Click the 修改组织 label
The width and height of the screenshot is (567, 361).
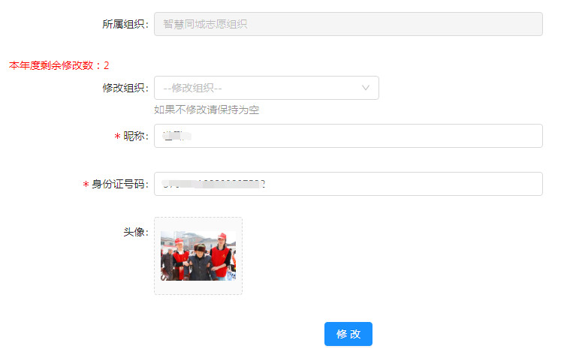pos(125,88)
